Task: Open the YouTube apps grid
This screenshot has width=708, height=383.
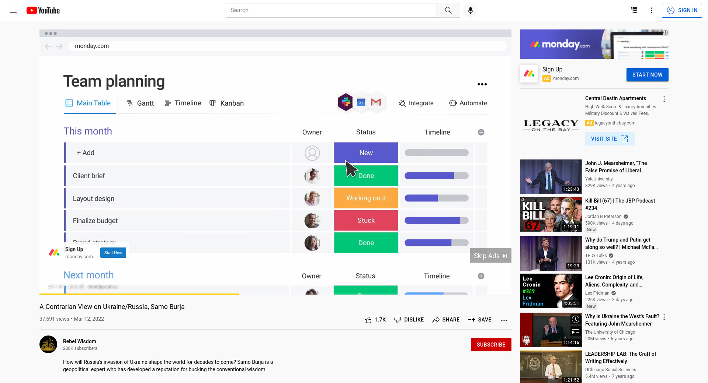Action: [634, 10]
